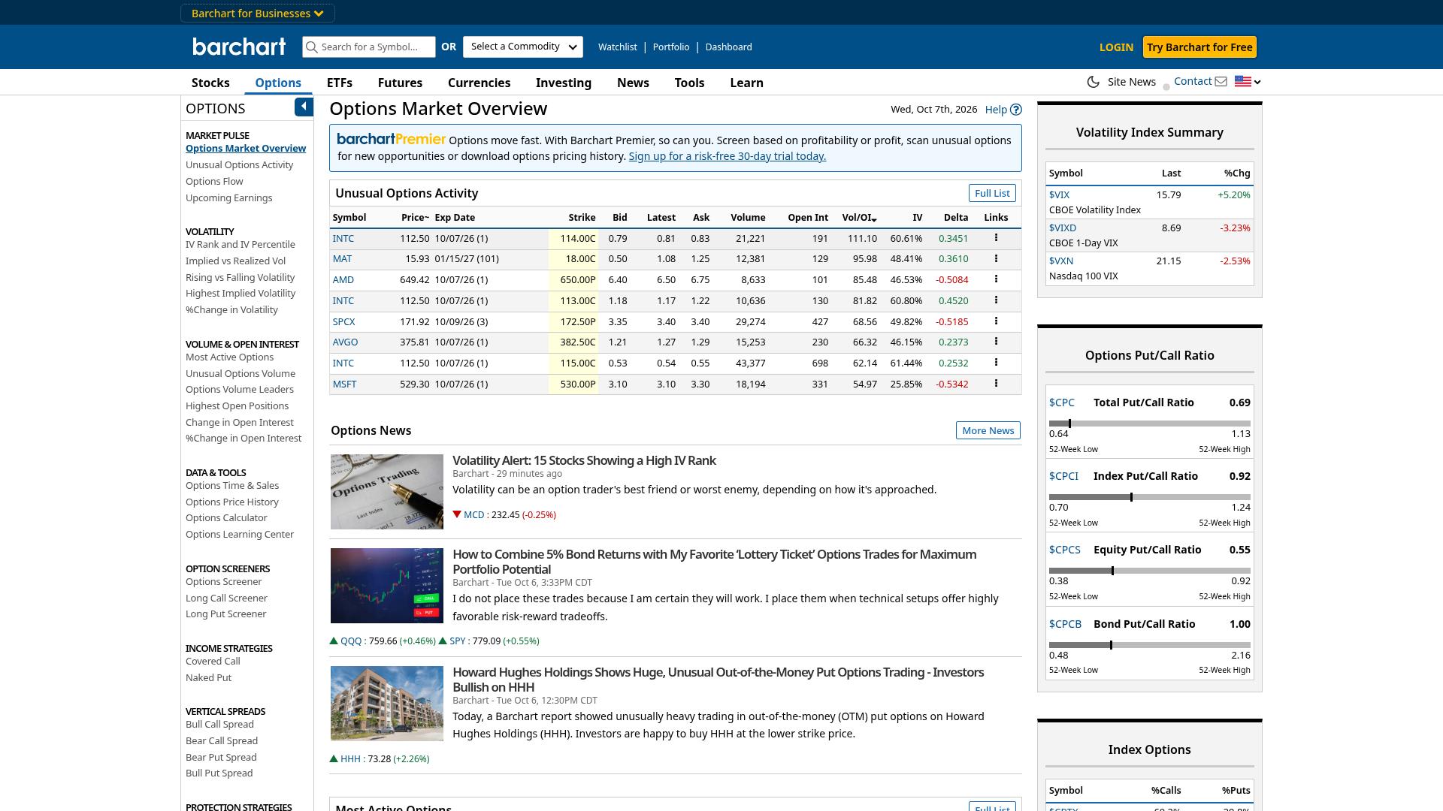Open the ETFs menu

pos(340,83)
